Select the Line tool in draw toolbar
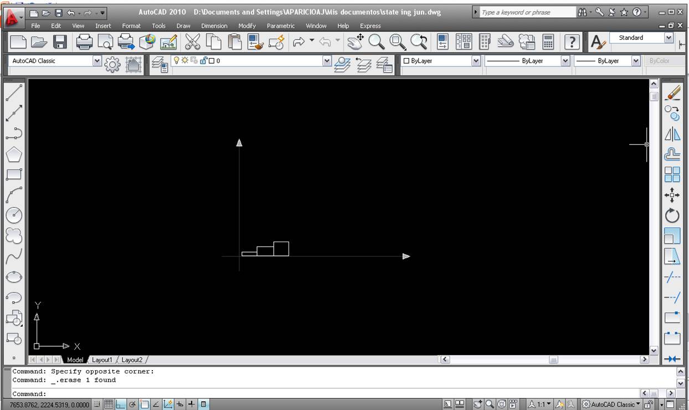Image resolution: width=689 pixels, height=410 pixels. point(14,93)
